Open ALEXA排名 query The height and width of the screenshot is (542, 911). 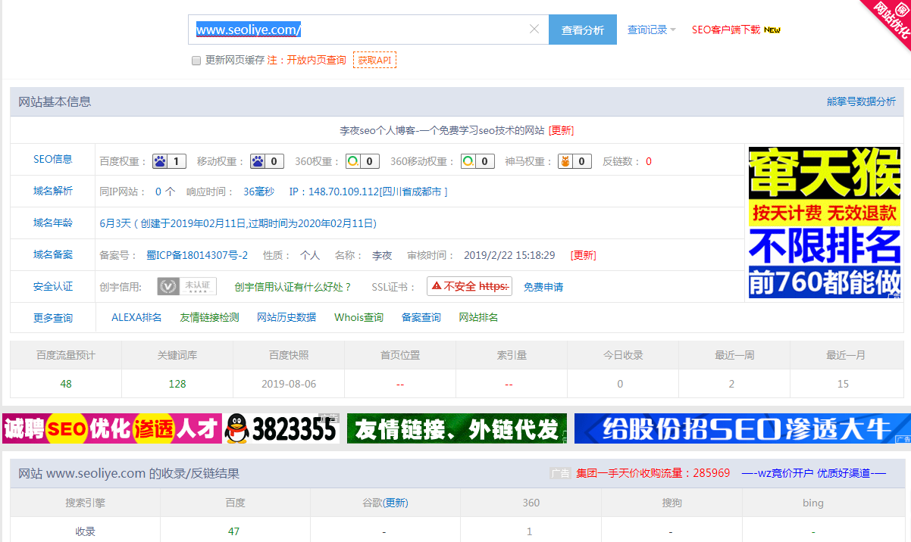[136, 317]
